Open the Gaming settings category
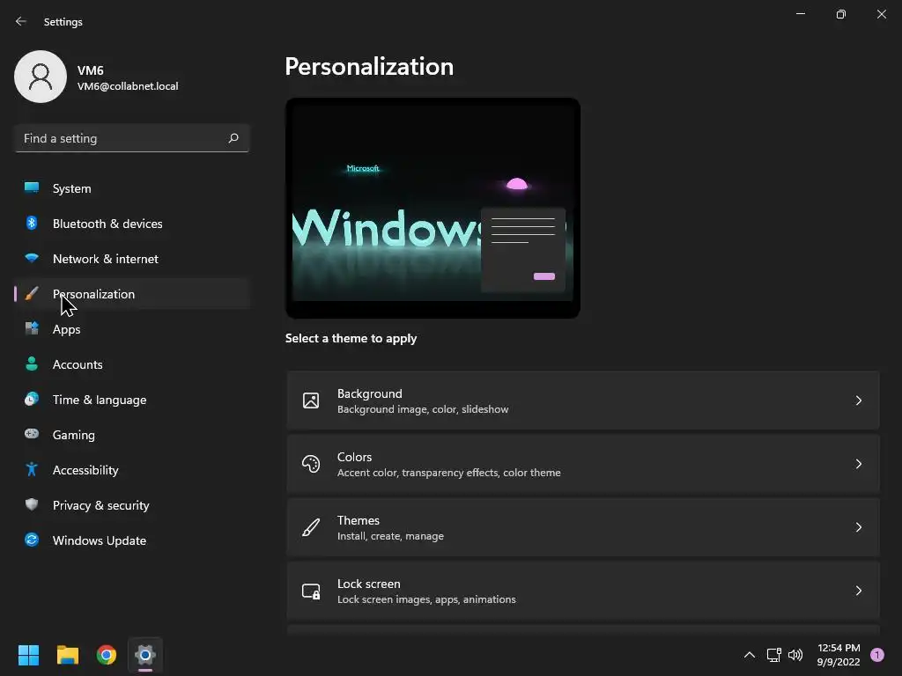 point(132,435)
